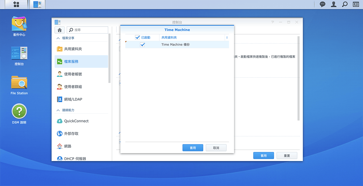Open the notifications chat bubble icon
The image size is (363, 186).
(x=323, y=4)
